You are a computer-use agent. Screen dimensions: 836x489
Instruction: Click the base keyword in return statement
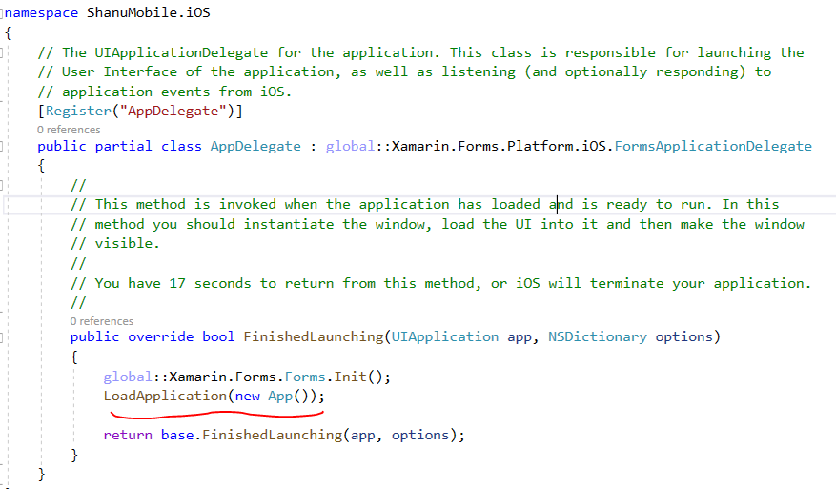tap(177, 435)
